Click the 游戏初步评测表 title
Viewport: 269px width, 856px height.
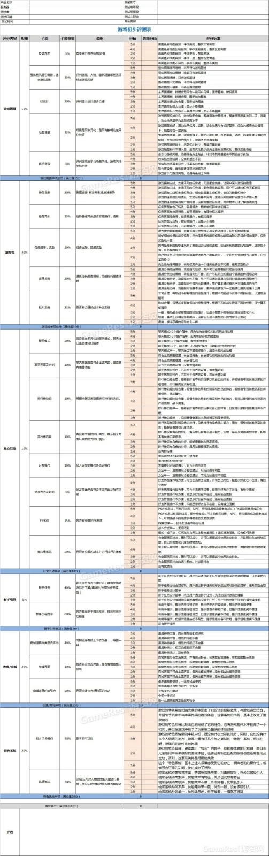134,30
